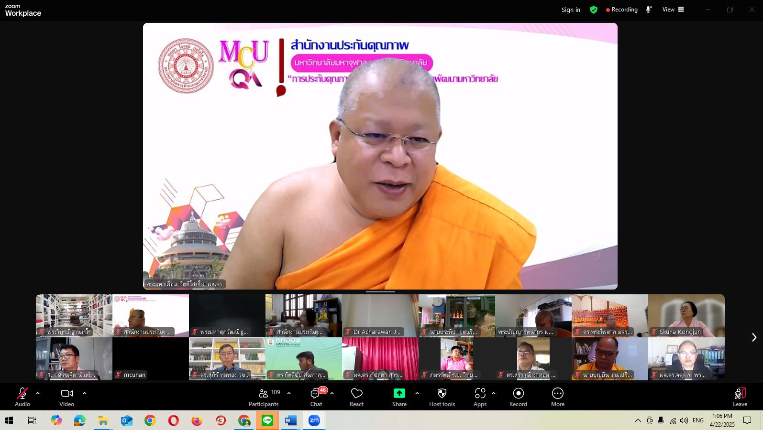
Task: Open Host tools shield
Action: tap(442, 397)
